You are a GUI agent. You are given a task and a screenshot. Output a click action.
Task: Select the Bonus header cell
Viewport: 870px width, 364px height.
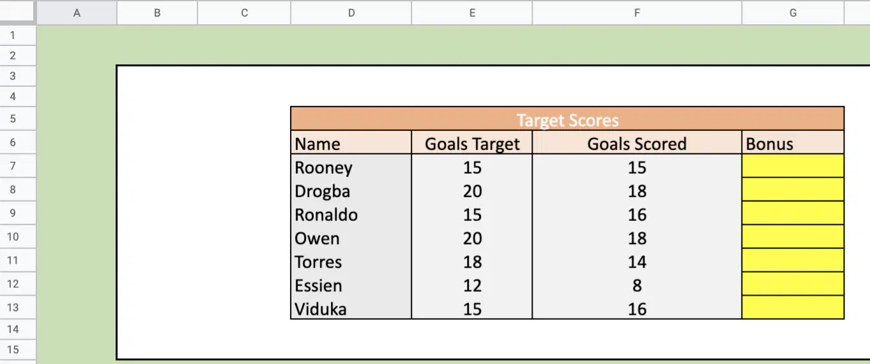793,142
